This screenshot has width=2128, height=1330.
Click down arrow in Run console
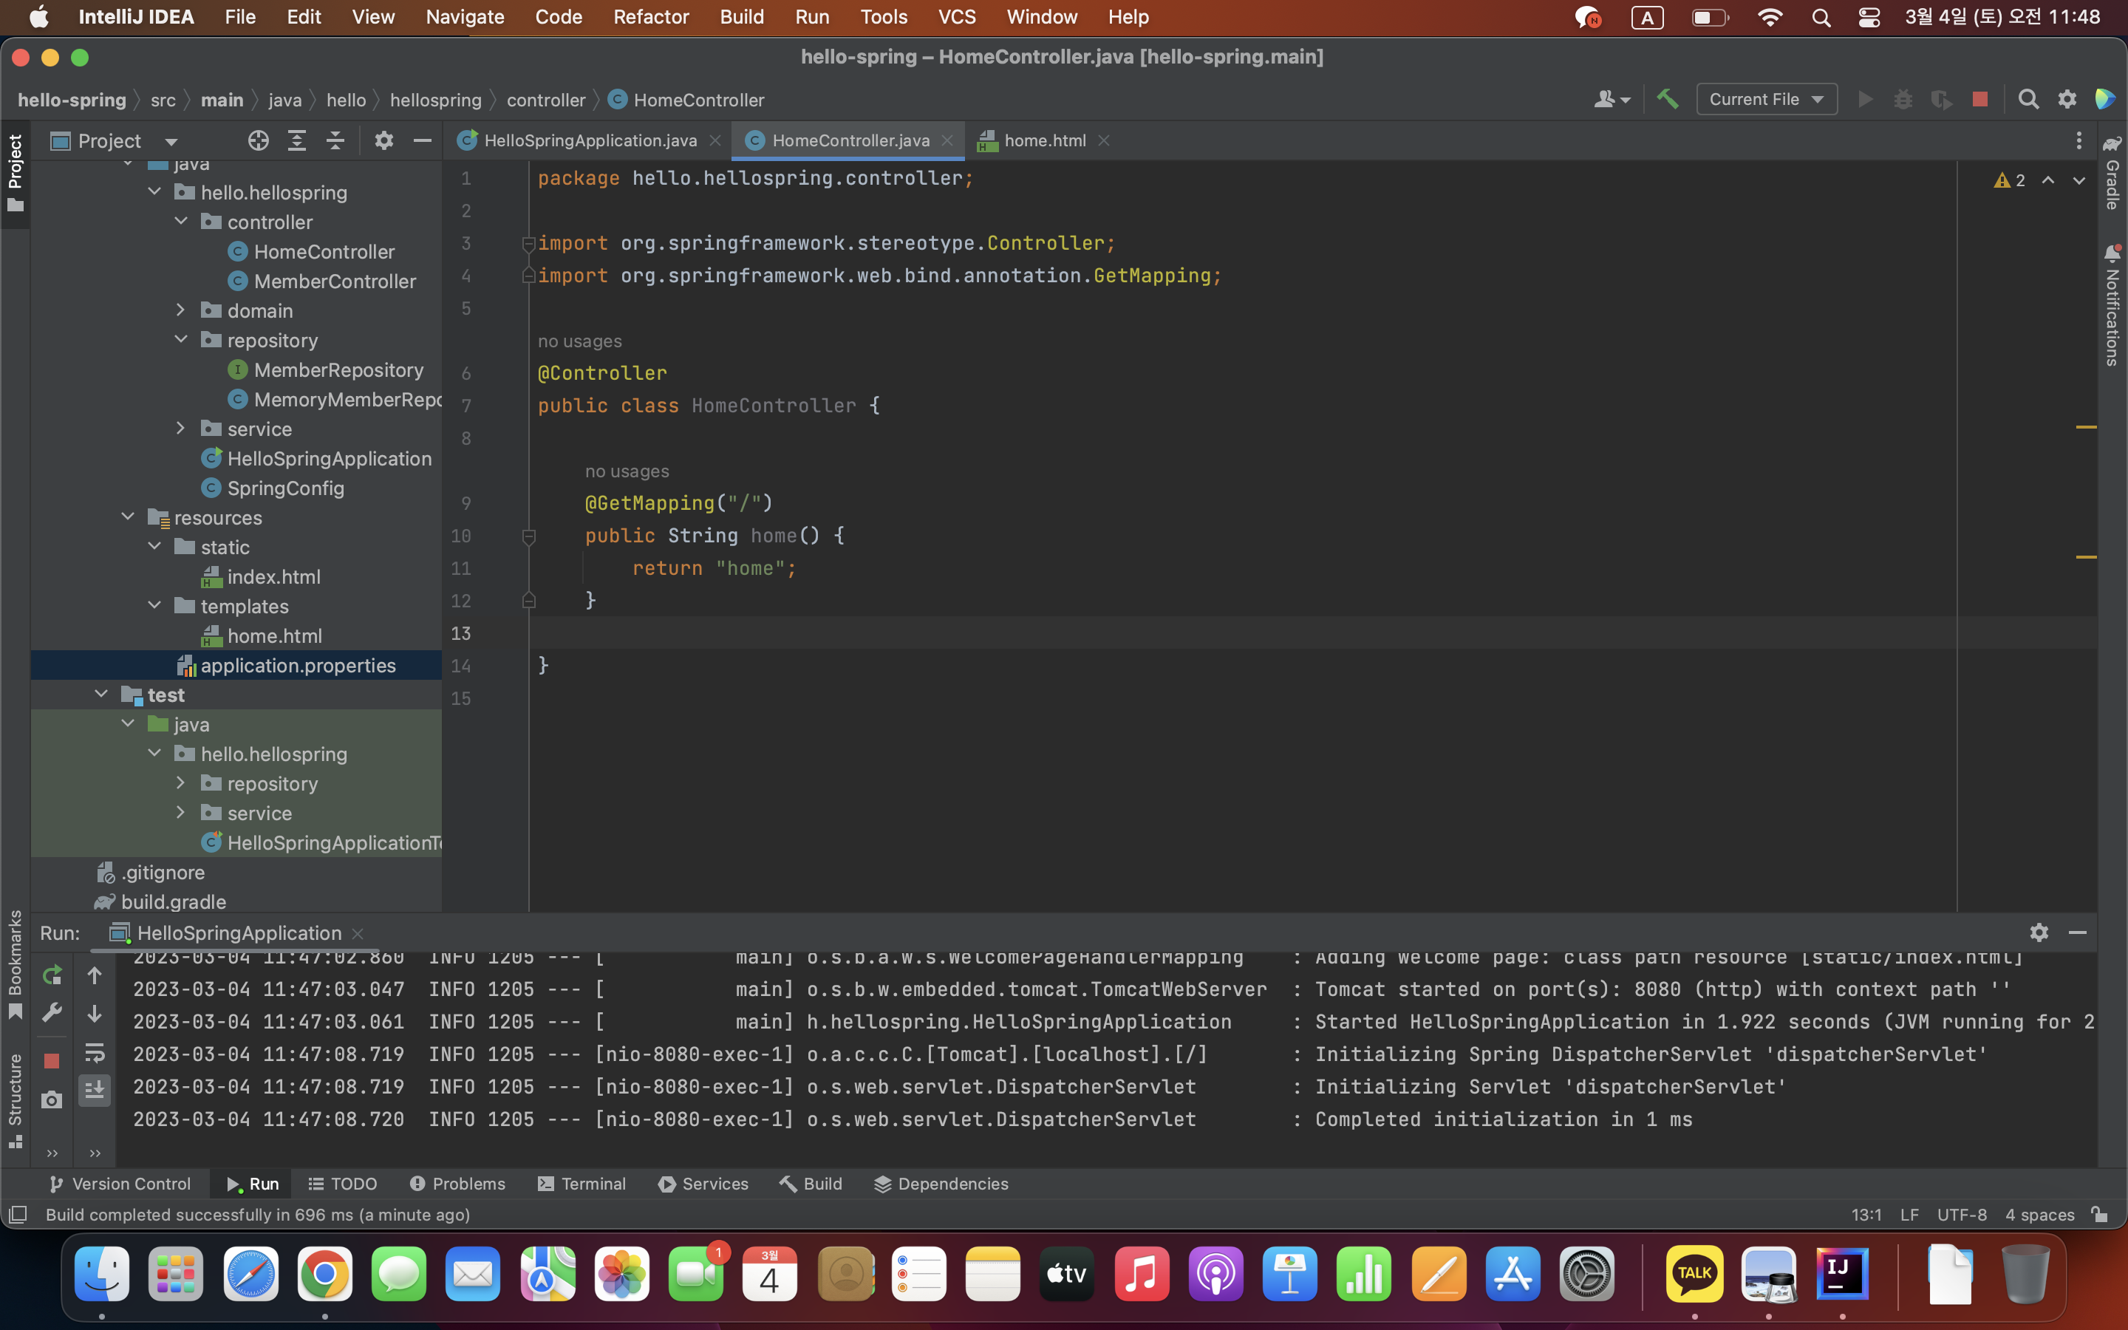click(x=94, y=1013)
